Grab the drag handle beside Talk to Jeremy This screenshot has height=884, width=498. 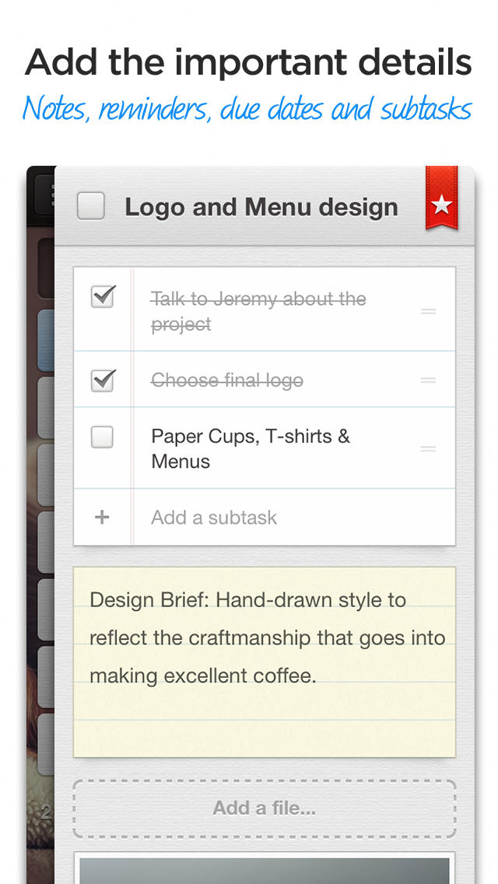coord(428,311)
